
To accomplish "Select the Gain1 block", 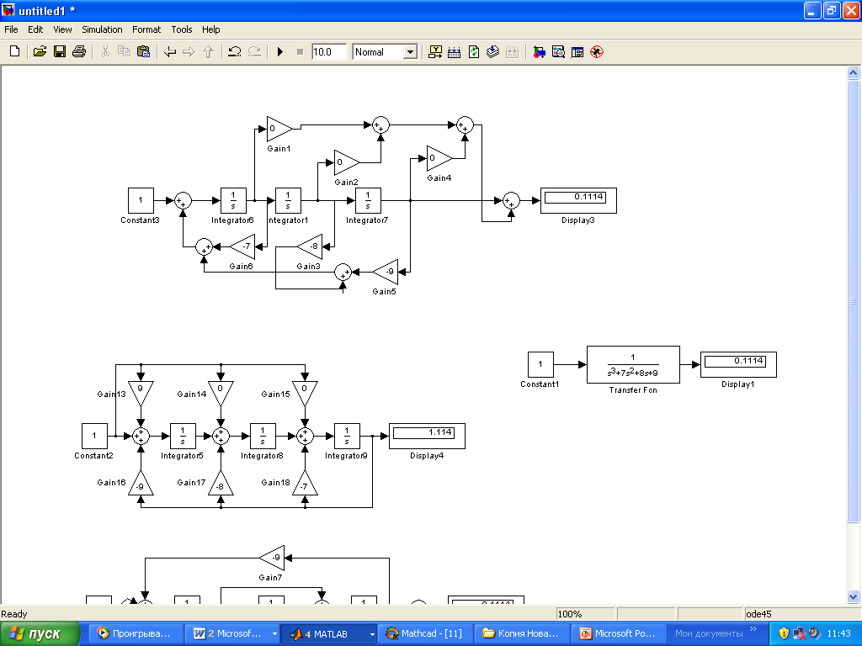I will pos(279,129).
